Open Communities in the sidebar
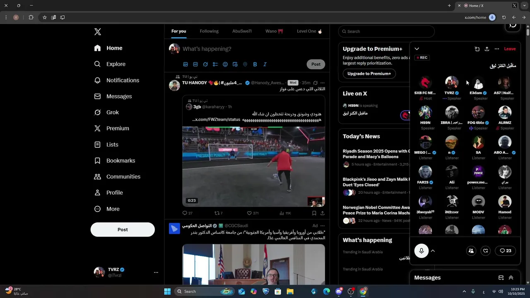Screen dimensions: 530x298 coord(117,177)
